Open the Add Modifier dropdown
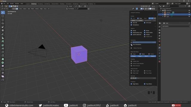 point(176,26)
